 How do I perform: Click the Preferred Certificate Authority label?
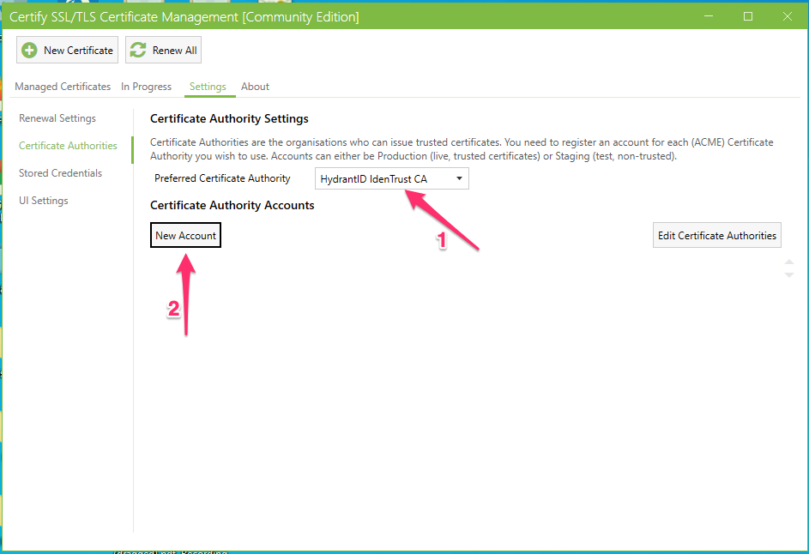click(222, 178)
